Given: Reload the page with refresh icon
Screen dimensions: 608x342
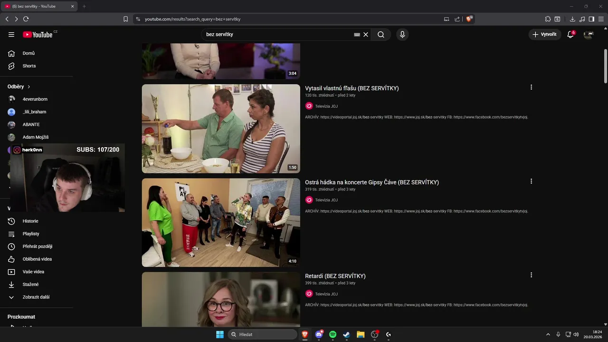Looking at the screenshot, I should click(26, 19).
